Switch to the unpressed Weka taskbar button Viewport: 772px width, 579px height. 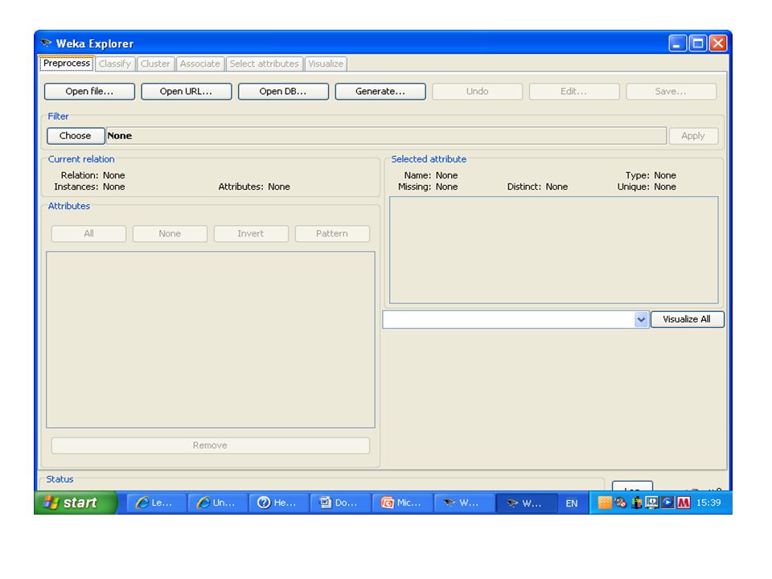[x=464, y=503]
